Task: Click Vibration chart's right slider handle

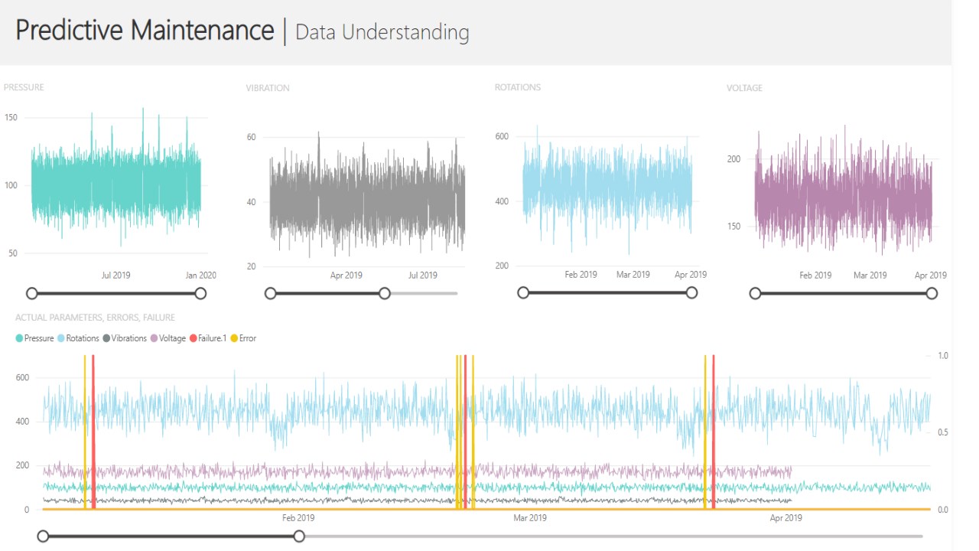Action: coord(385,293)
